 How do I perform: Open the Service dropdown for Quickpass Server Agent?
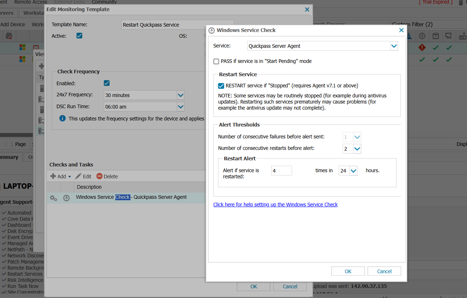394,46
